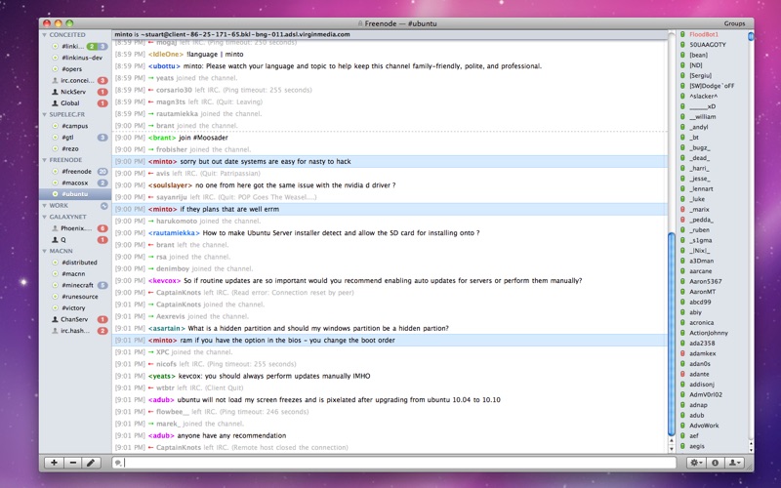Click the chat scrollbar down arrow

tap(672, 448)
